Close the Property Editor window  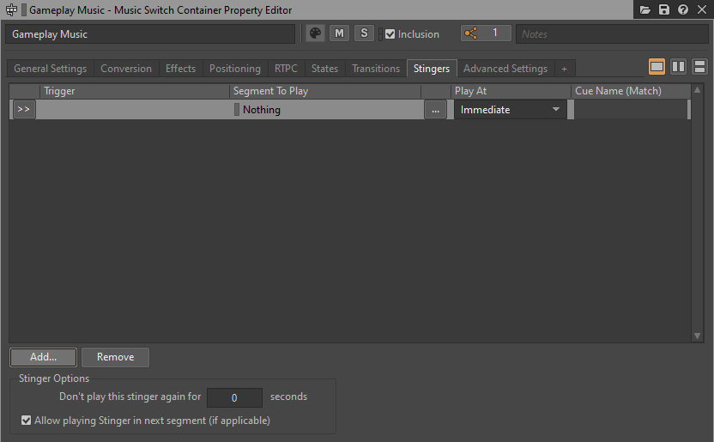pos(702,9)
